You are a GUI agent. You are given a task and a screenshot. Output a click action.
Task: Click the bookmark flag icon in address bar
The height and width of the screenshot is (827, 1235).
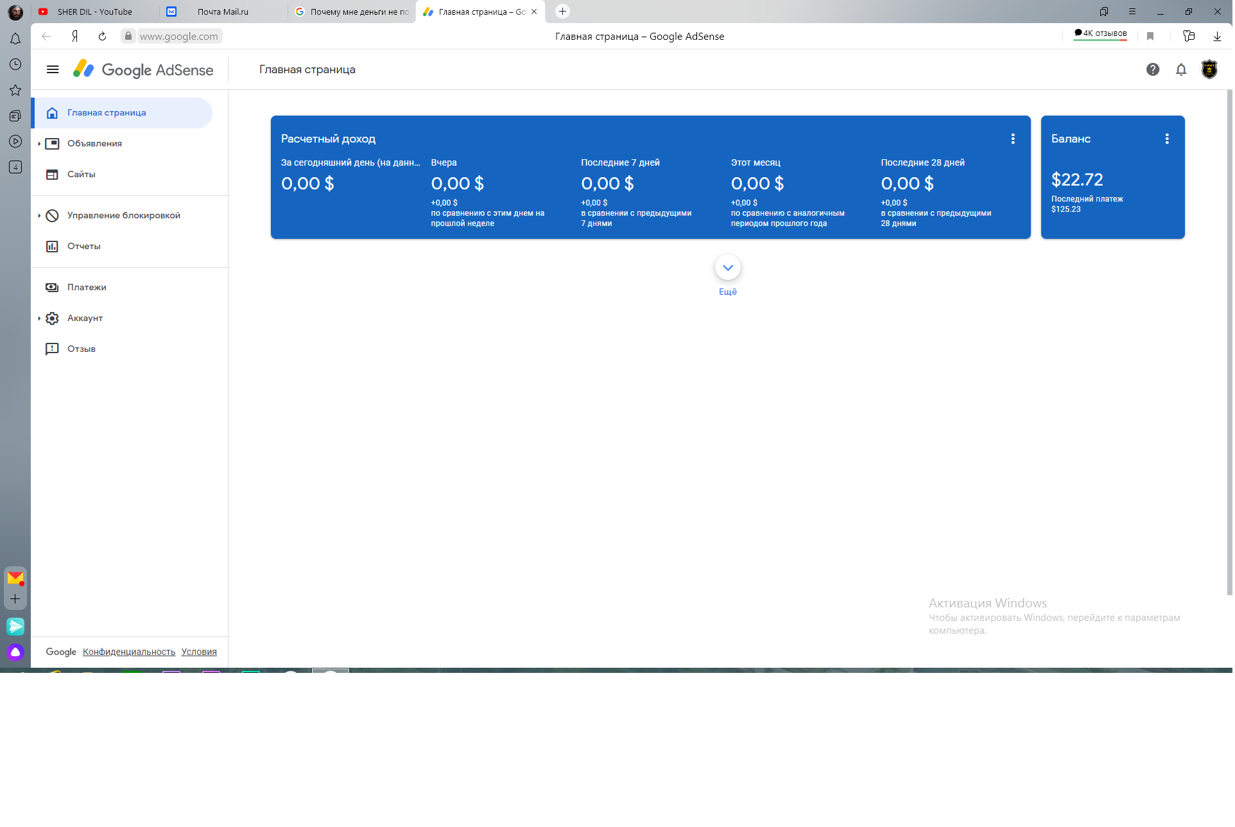(1150, 37)
